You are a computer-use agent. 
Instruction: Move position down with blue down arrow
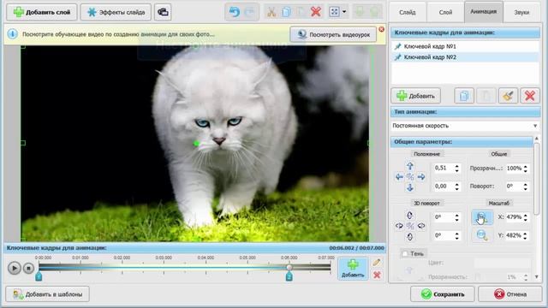pos(410,188)
